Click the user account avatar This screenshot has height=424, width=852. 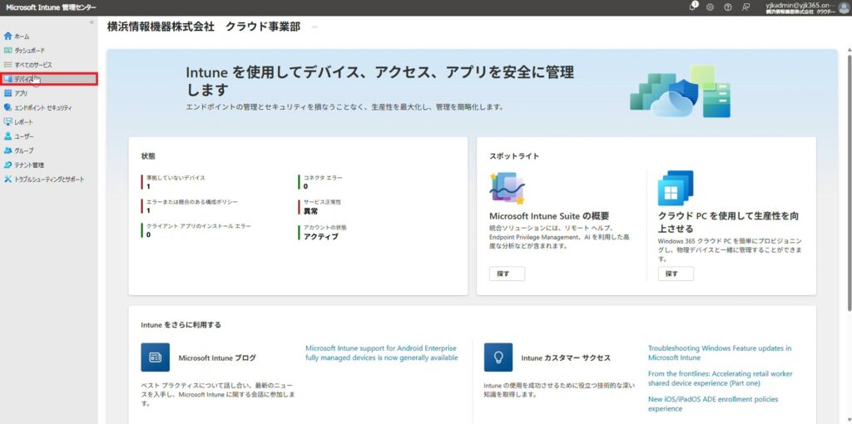pyautogui.click(x=842, y=7)
